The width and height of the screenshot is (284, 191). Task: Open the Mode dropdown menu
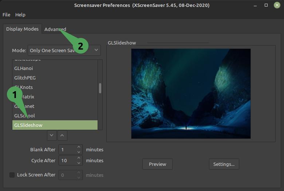64,50
